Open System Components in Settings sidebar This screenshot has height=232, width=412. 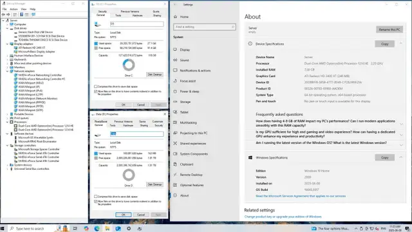(x=194, y=154)
